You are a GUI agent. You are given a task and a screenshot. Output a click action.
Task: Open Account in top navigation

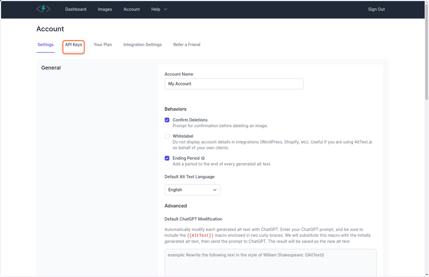click(x=132, y=9)
